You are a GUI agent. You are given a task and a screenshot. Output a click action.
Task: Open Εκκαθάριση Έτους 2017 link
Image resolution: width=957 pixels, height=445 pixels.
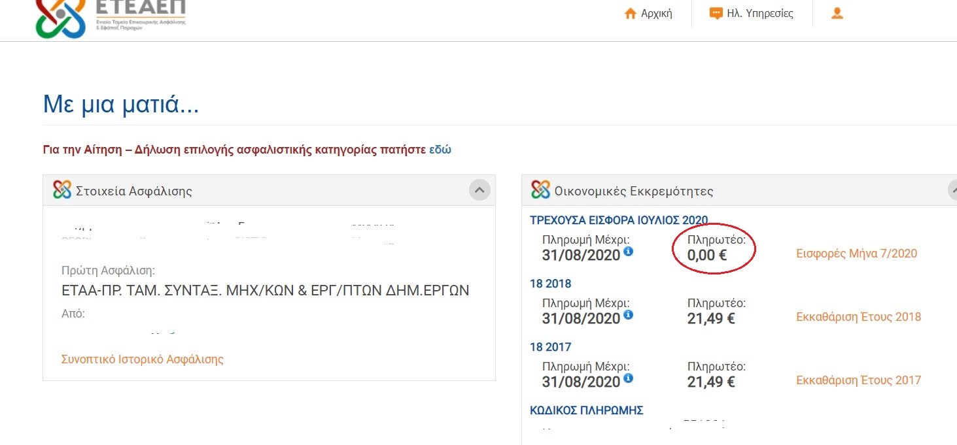coord(858,380)
